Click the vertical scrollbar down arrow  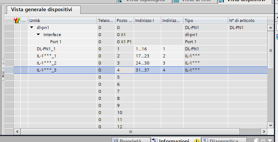click(271, 125)
